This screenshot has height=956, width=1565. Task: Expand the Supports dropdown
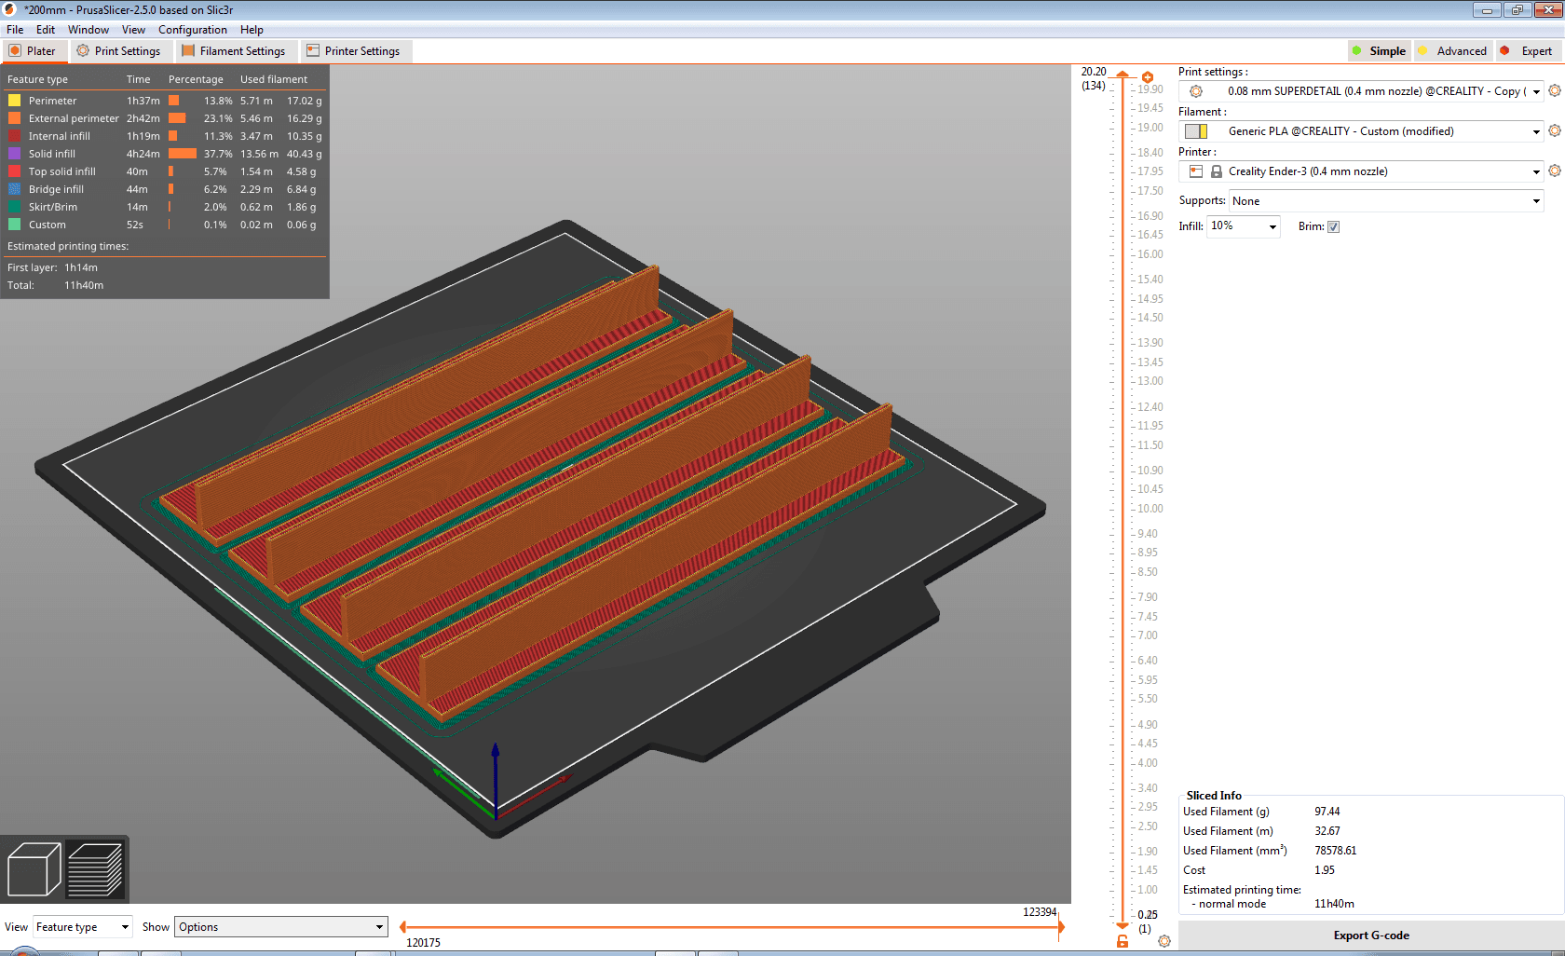[x=1386, y=201]
